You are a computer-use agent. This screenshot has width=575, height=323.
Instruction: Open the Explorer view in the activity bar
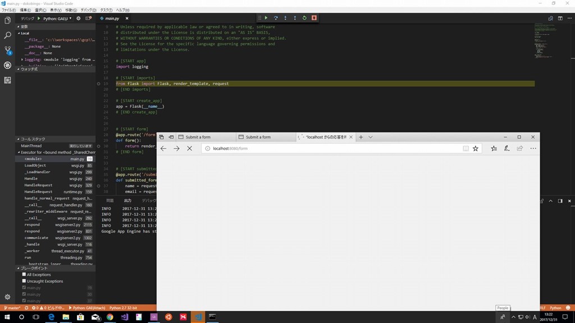[7, 21]
